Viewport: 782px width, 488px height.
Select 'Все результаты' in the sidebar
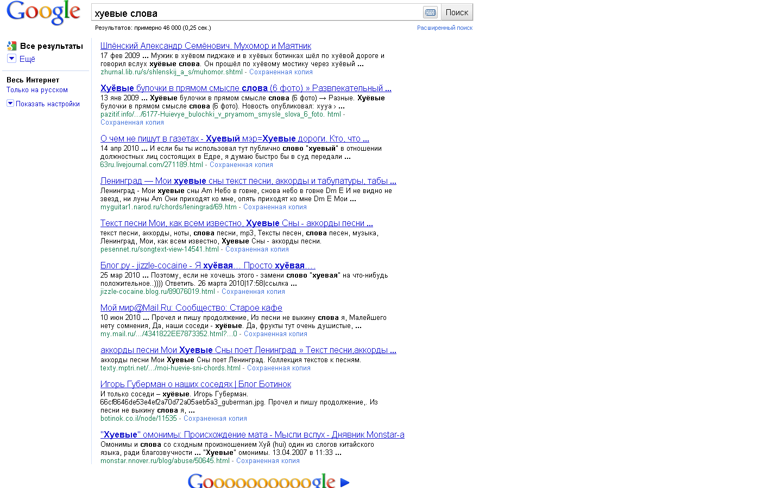(52, 46)
